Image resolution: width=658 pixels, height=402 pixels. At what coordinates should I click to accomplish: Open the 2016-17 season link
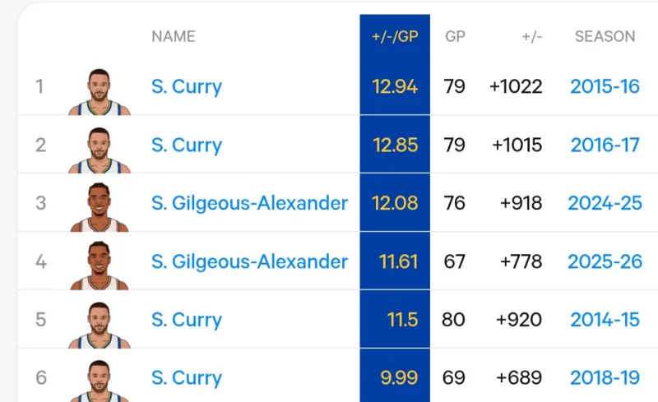tap(605, 145)
